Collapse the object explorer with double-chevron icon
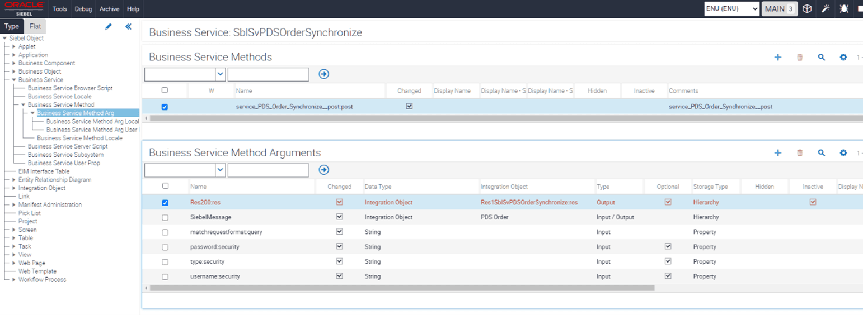This screenshot has width=863, height=315. (x=128, y=26)
